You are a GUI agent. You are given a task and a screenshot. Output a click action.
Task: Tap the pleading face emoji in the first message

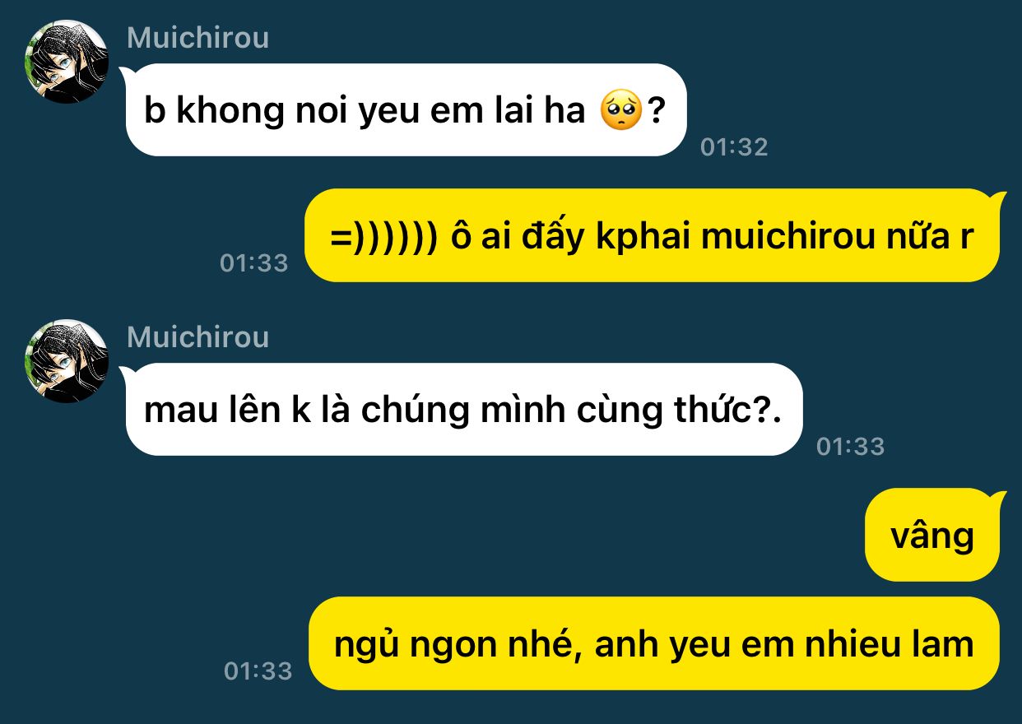(x=620, y=111)
